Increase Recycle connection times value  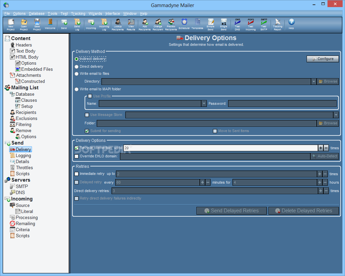coord(321,148)
